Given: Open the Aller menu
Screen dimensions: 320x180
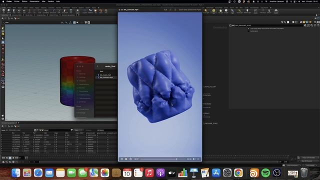Looking at the screenshot, I should click(x=43, y=1).
